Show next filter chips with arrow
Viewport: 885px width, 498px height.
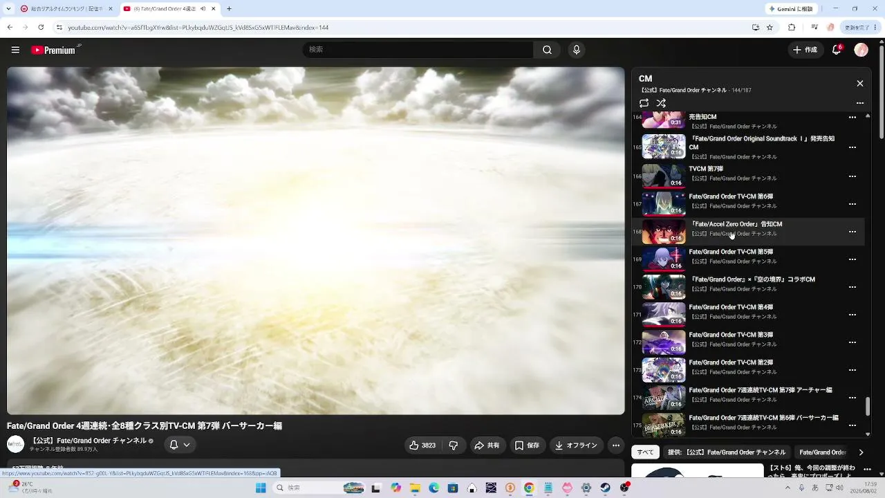pos(861,452)
